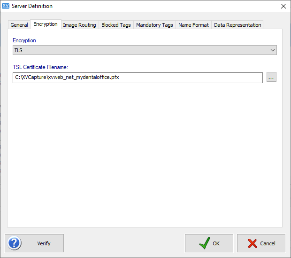Switch to Data Representation tab
The width and height of the screenshot is (291, 258).
click(237, 25)
